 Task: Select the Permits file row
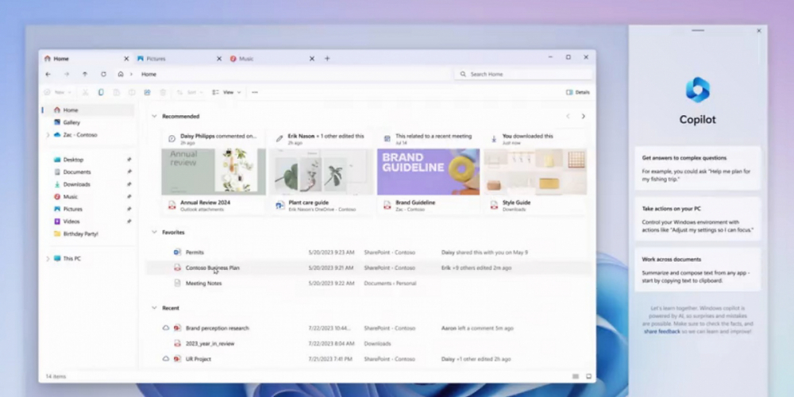point(368,252)
